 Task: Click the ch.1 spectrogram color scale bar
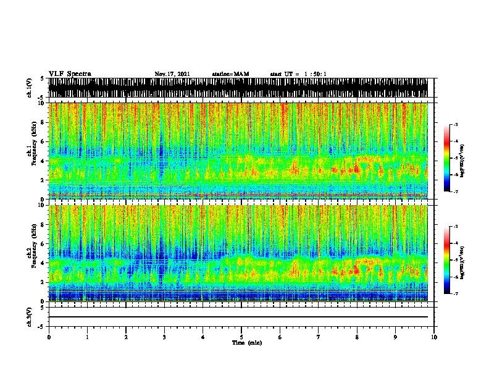point(446,157)
